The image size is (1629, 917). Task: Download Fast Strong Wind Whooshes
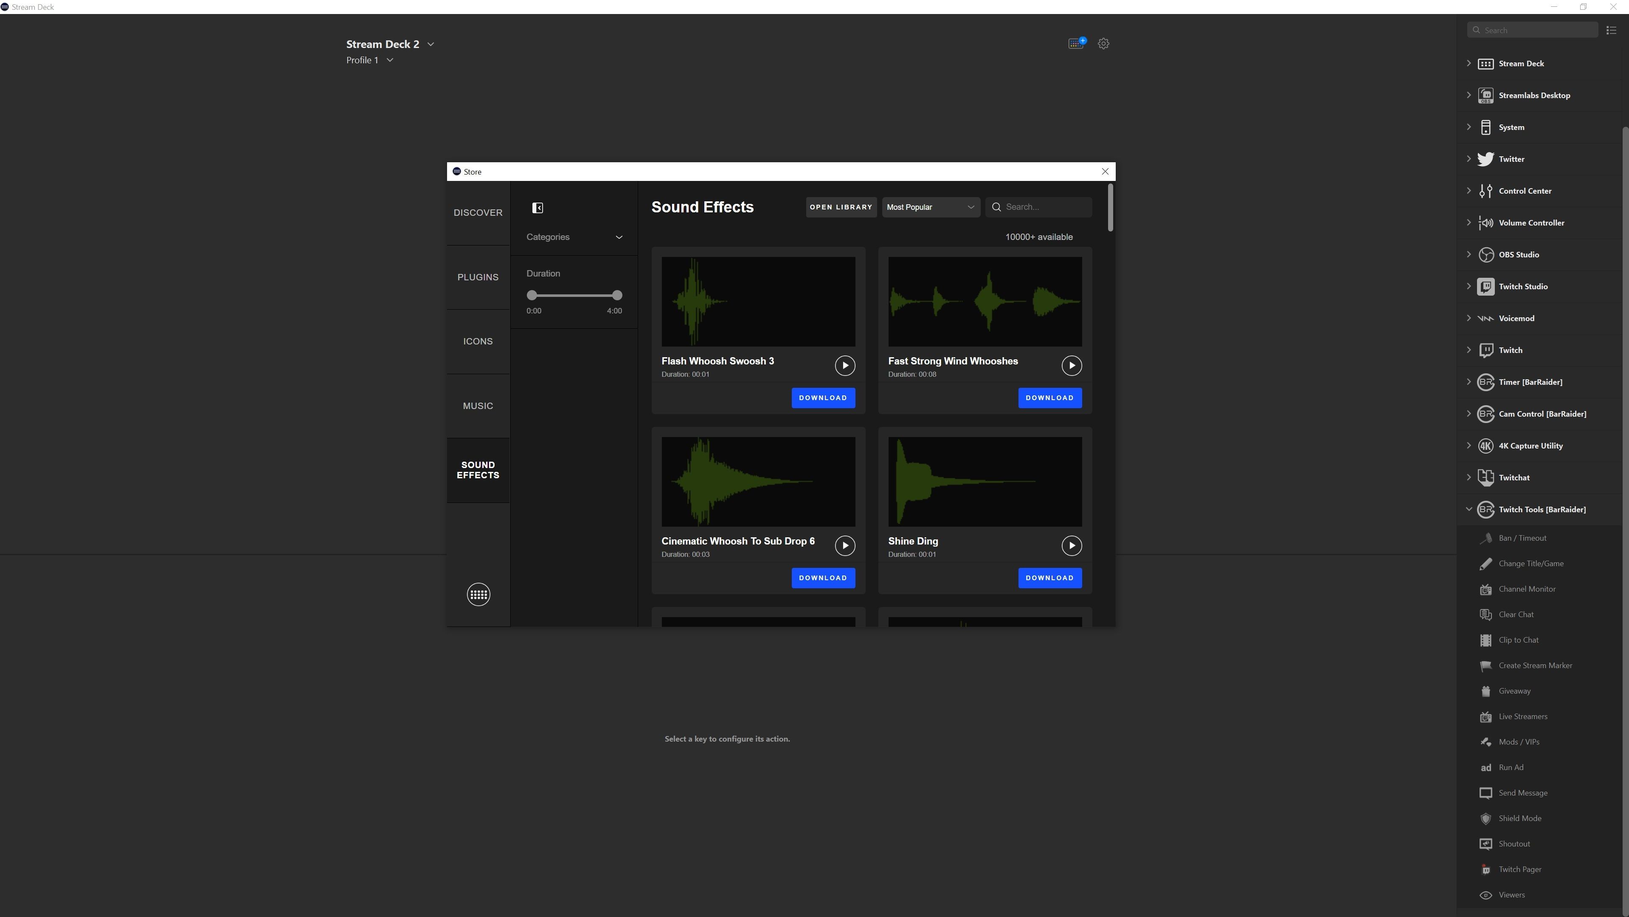[x=1050, y=398]
